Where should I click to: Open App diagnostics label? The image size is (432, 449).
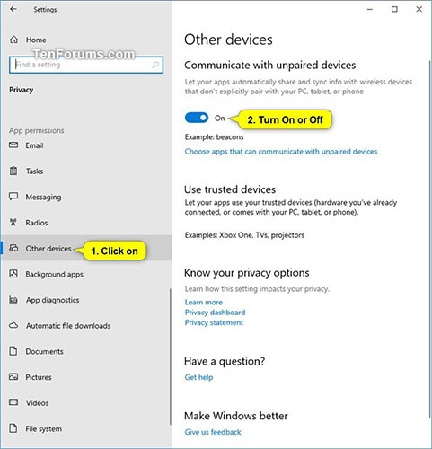pyautogui.click(x=53, y=300)
